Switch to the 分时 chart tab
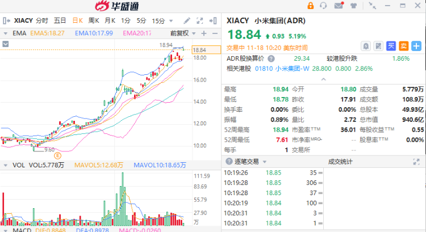 coord(42,20)
